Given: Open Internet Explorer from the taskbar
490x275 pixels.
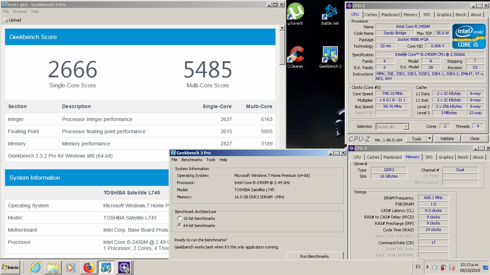Looking at the screenshot, I should (36, 267).
